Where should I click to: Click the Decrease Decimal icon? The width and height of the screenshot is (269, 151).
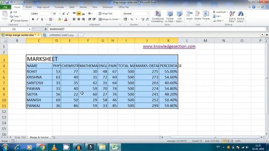tap(147, 19)
